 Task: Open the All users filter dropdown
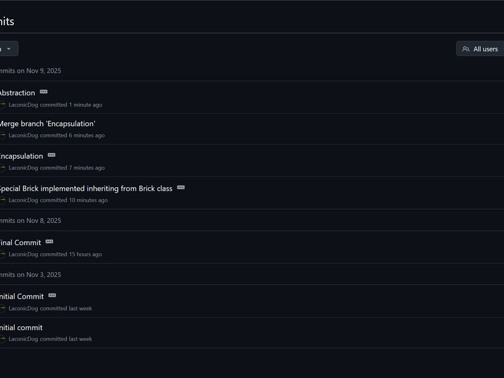(x=481, y=49)
